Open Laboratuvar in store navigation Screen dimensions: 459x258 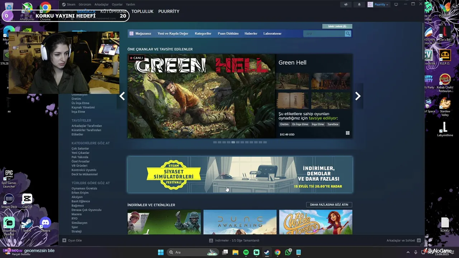pyautogui.click(x=273, y=33)
